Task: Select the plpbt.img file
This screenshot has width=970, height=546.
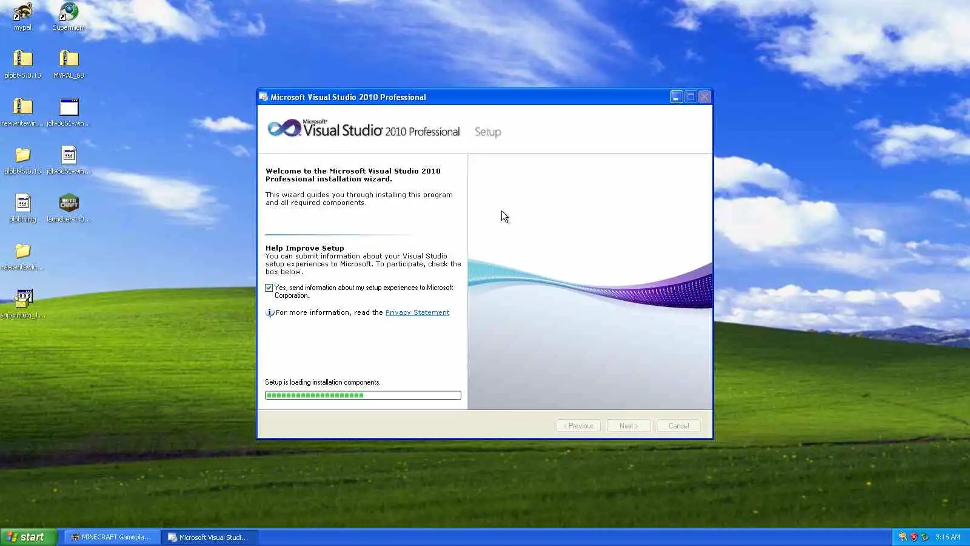Action: 22,203
